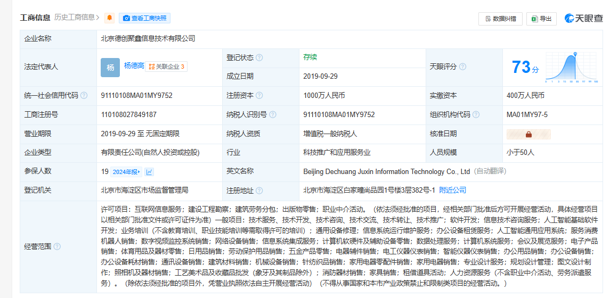Click help icon beside 注册地址
The width and height of the screenshot is (610, 298).
tap(259, 191)
